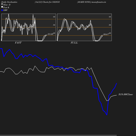Click the end of the white Close price line

click(116, 95)
